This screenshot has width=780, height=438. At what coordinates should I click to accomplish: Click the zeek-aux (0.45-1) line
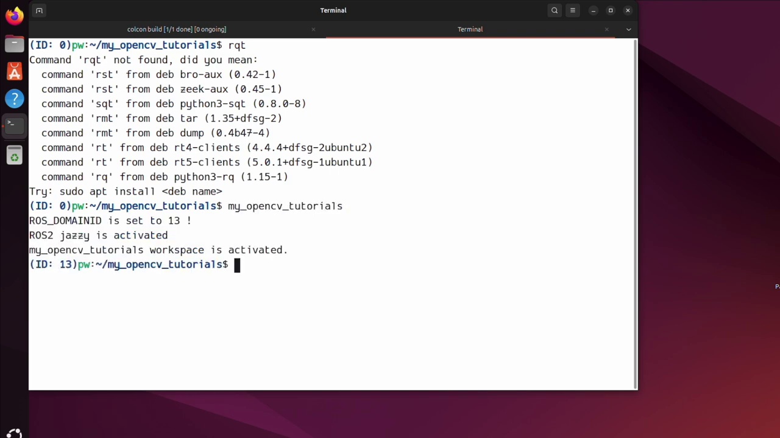pos(161,89)
